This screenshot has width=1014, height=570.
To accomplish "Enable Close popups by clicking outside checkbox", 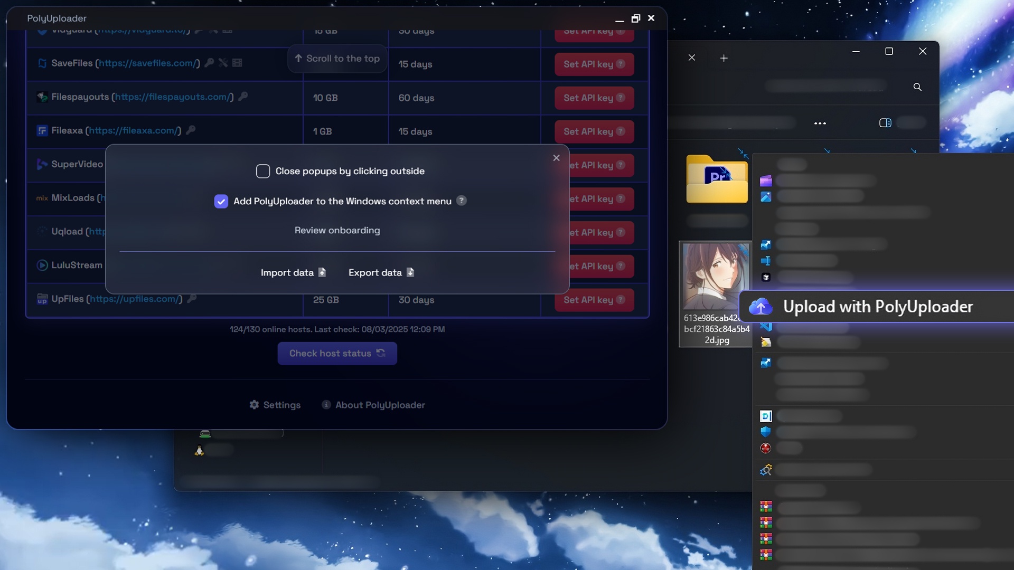I will (263, 171).
